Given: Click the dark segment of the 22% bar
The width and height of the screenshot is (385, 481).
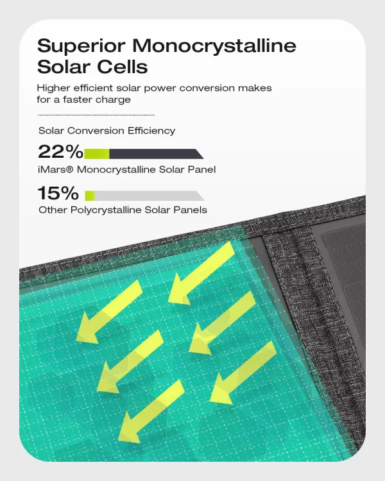Looking at the screenshot, I should click(154, 154).
